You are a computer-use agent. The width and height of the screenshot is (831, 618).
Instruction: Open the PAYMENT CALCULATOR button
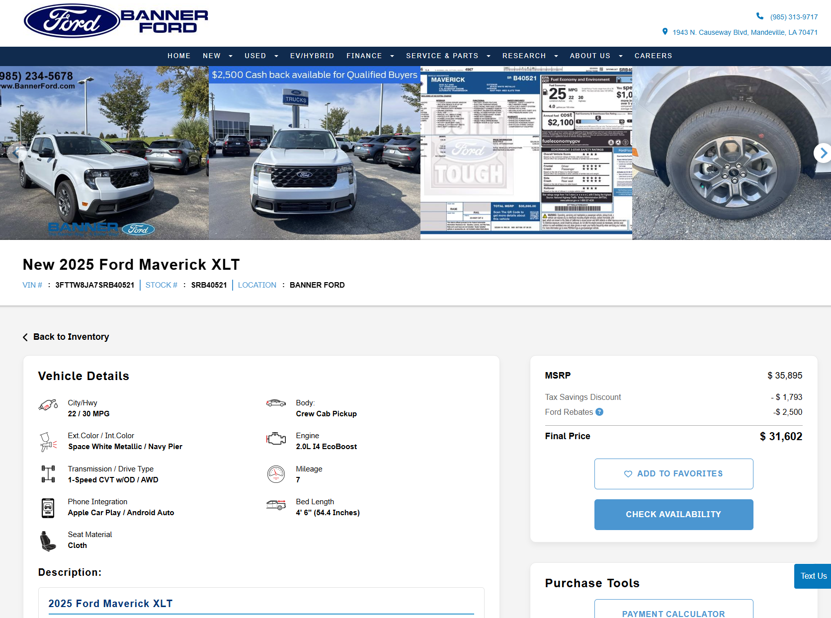[x=673, y=609]
